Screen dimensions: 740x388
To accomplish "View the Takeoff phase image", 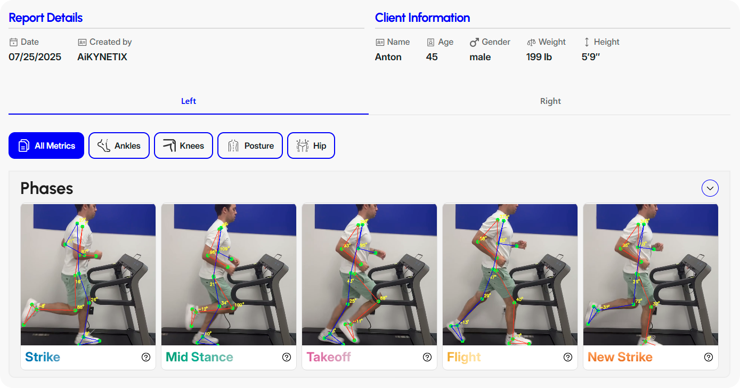I will click(x=369, y=274).
